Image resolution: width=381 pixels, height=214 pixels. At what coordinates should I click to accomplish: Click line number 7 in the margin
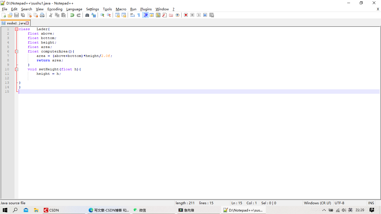[x=8, y=56]
